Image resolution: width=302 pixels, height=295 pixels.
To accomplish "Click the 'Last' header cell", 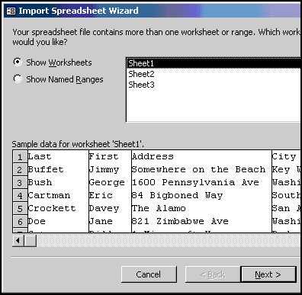I will (x=58, y=156).
